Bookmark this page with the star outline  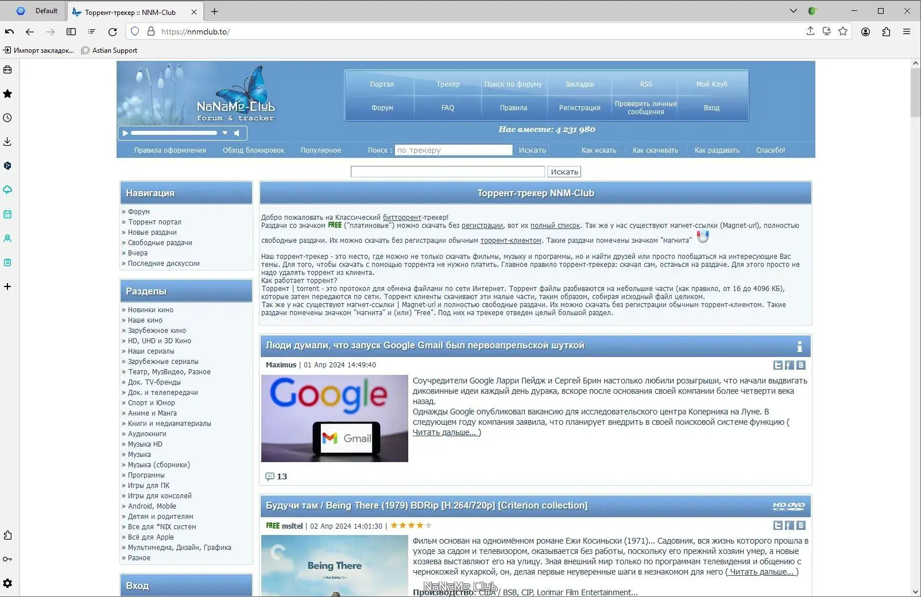click(x=843, y=31)
